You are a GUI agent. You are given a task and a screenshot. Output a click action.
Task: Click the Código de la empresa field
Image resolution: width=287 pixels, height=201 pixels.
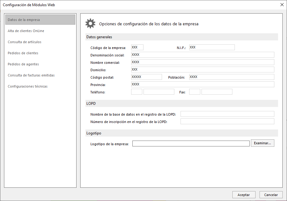pos(137,47)
